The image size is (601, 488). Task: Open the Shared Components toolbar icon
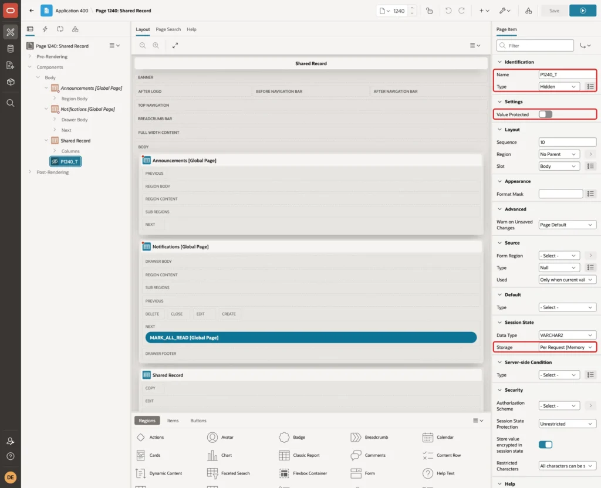point(528,11)
